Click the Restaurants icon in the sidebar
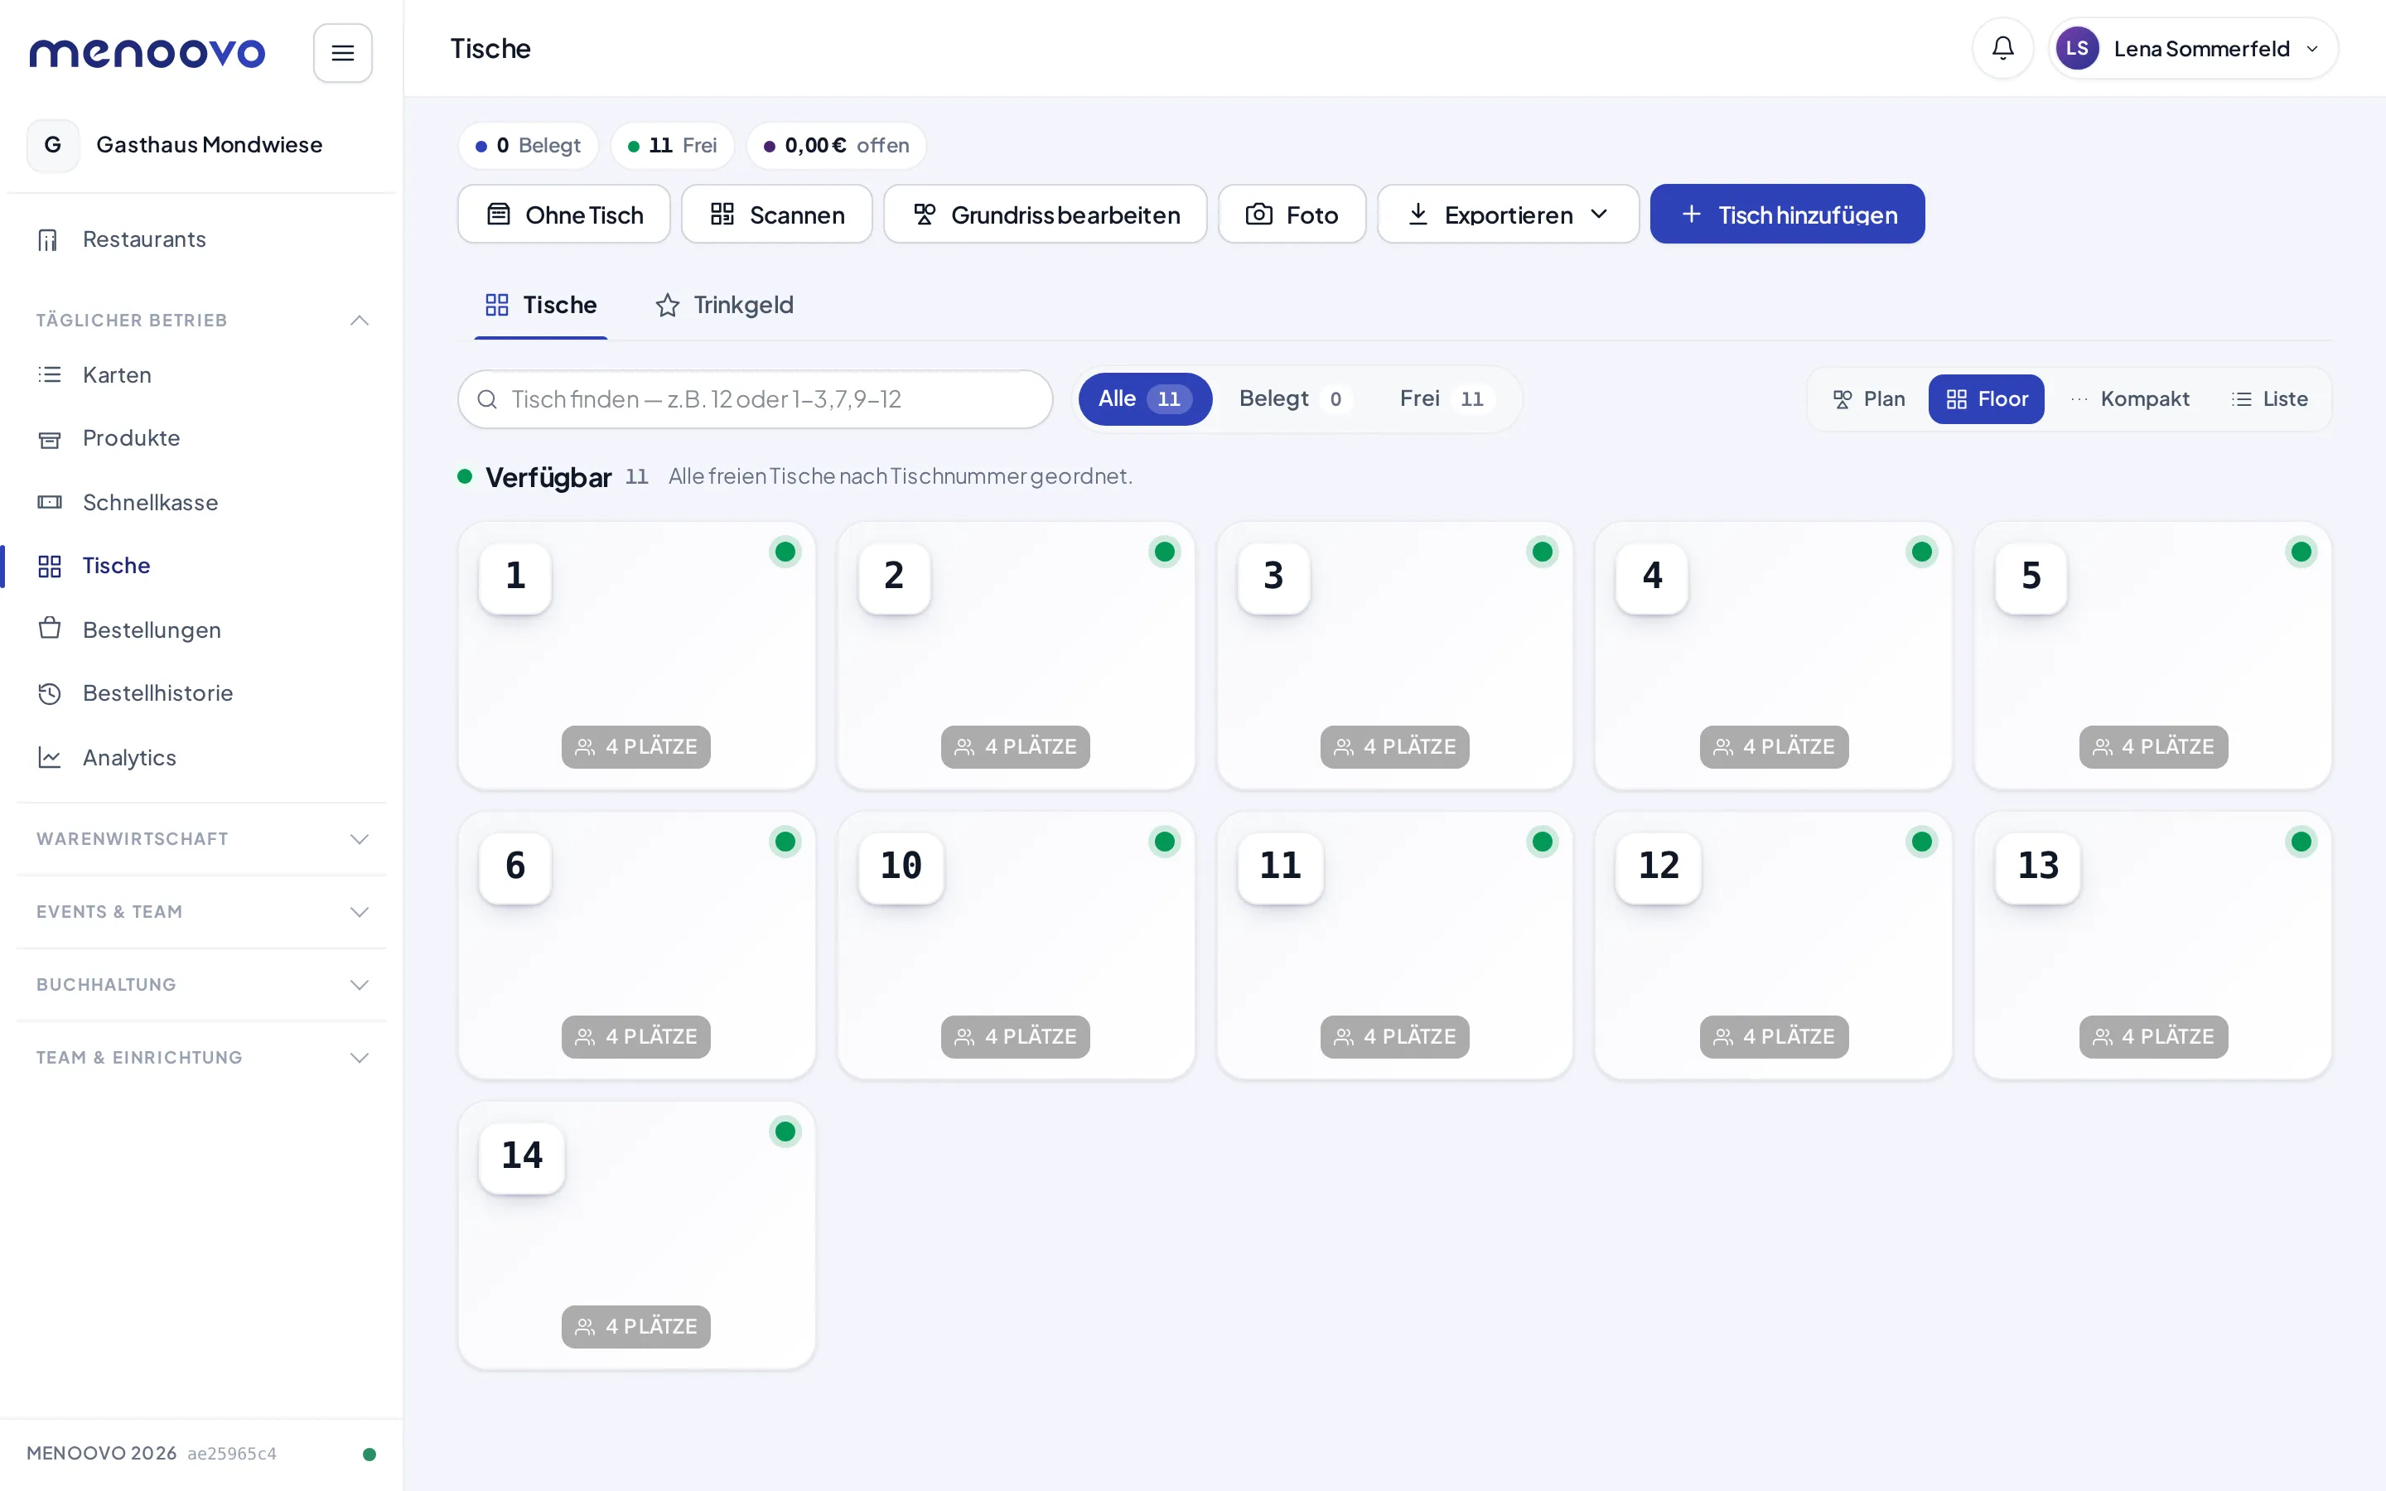2386x1491 pixels. pyautogui.click(x=48, y=239)
